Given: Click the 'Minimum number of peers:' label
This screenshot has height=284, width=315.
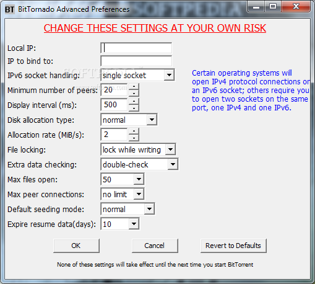Looking at the screenshot, I should click(53, 91).
